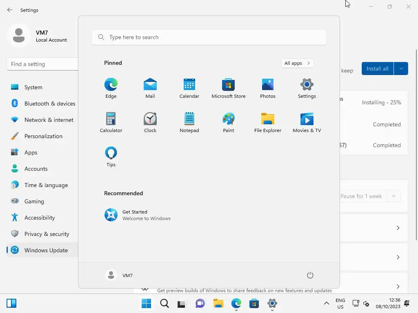Open Get Started recommended item
This screenshot has height=313, width=418.
[137, 215]
